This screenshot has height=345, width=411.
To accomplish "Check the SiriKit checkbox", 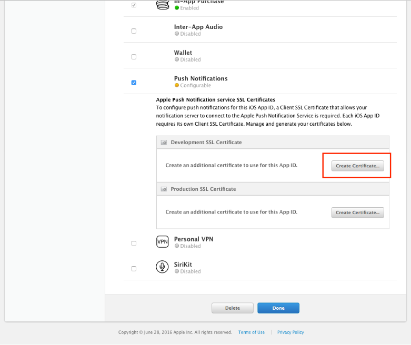I will tap(134, 269).
